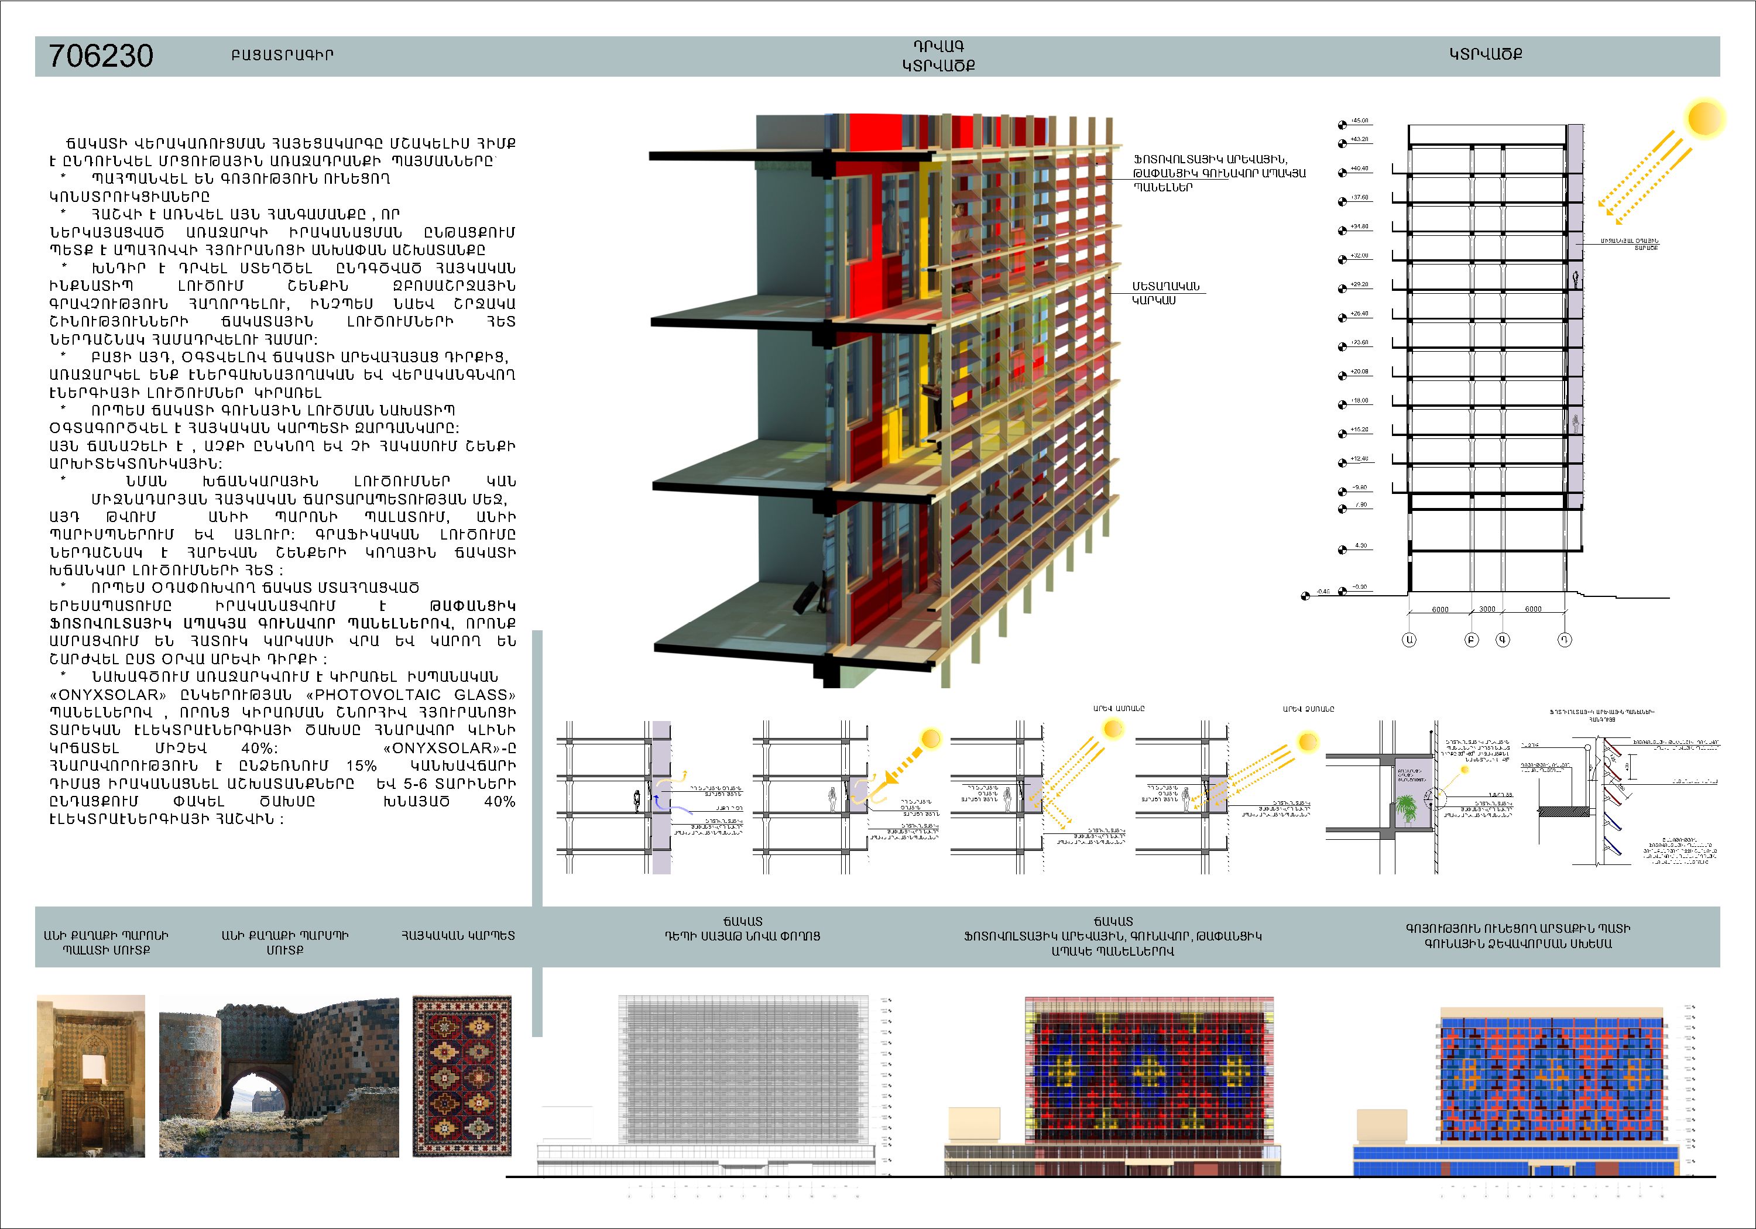Click the human figure in the first small section diagram

click(x=637, y=800)
